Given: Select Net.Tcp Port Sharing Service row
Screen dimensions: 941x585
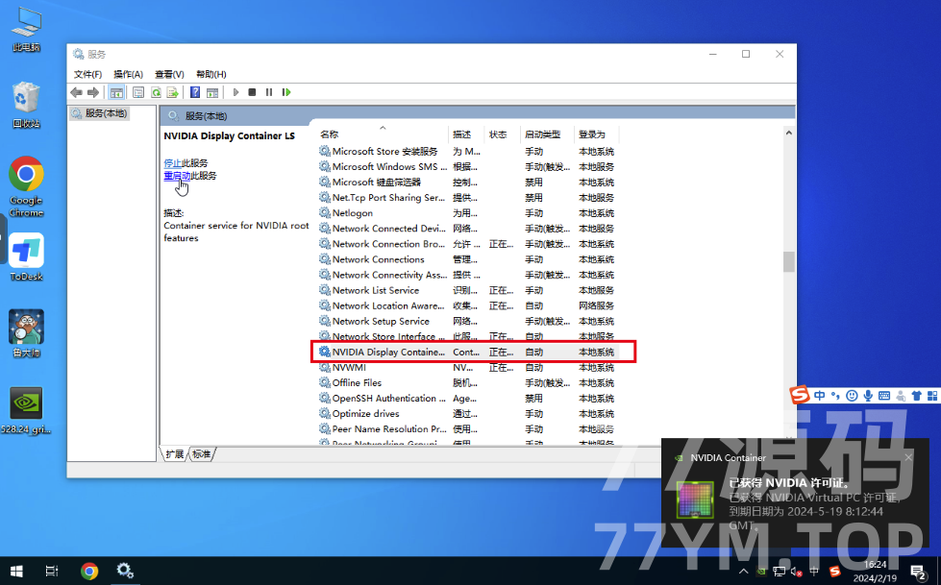Looking at the screenshot, I should tap(467, 197).
